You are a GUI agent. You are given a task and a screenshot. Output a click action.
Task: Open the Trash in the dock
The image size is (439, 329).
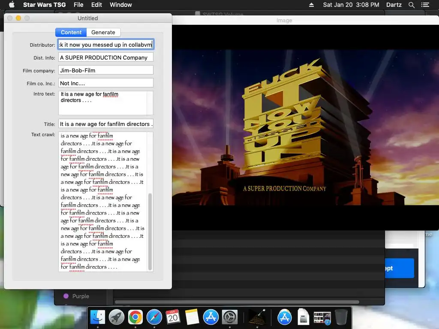[341, 317]
